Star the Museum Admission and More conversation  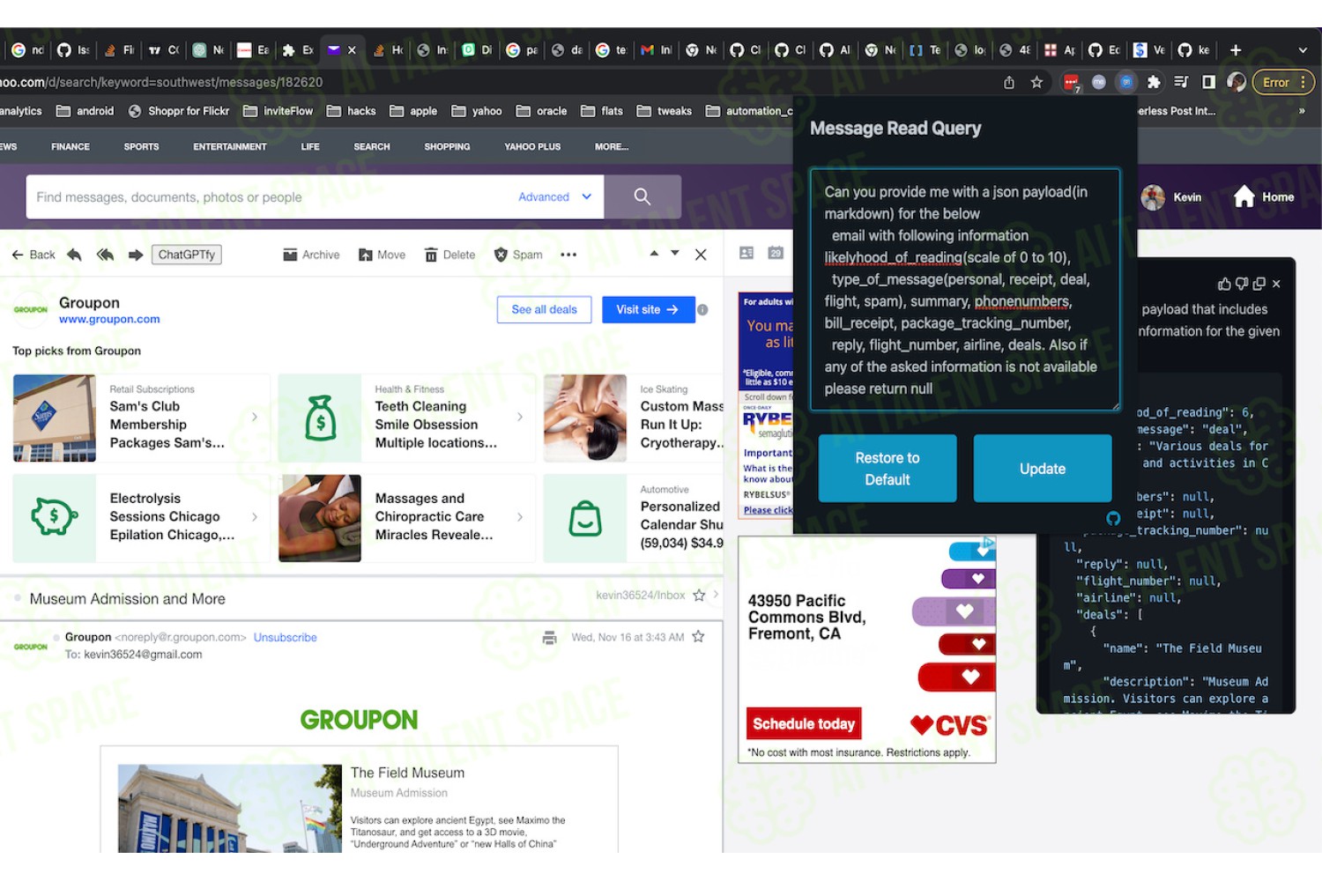pyautogui.click(x=699, y=596)
